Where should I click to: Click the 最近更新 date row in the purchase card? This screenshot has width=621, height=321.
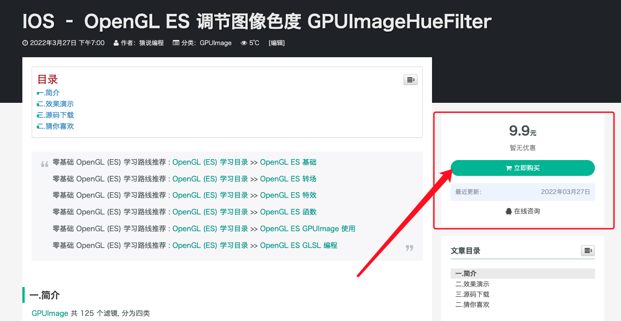tap(522, 192)
